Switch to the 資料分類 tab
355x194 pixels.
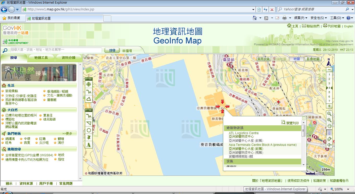point(68,57)
